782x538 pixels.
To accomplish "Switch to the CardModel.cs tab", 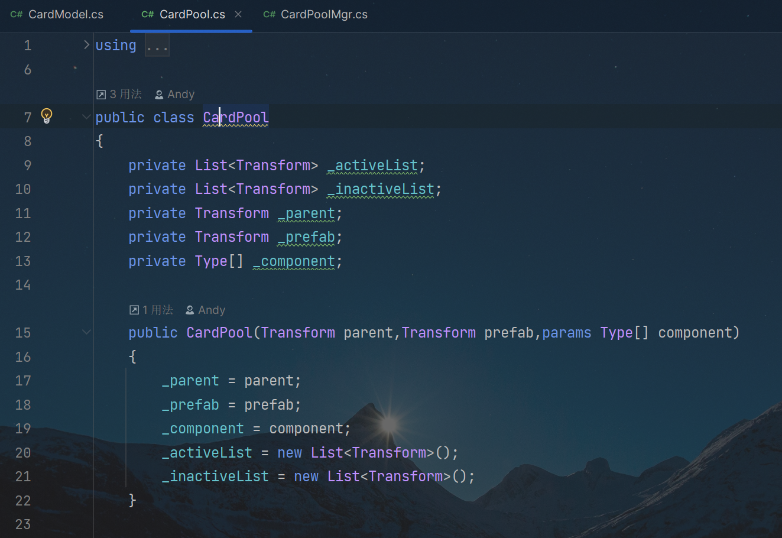I will 57,15.
